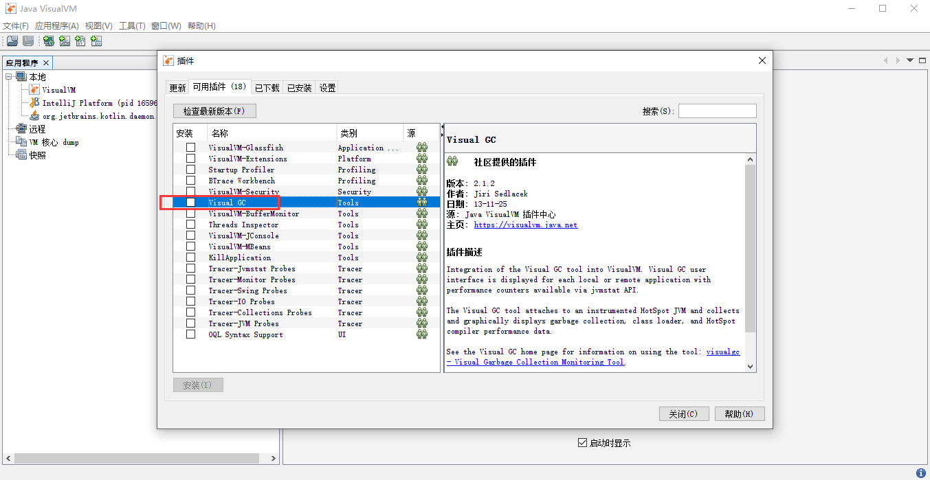930x480 pixels.
Task: Click the scroll-left arrow of the main window's tab area
Action: click(x=886, y=60)
